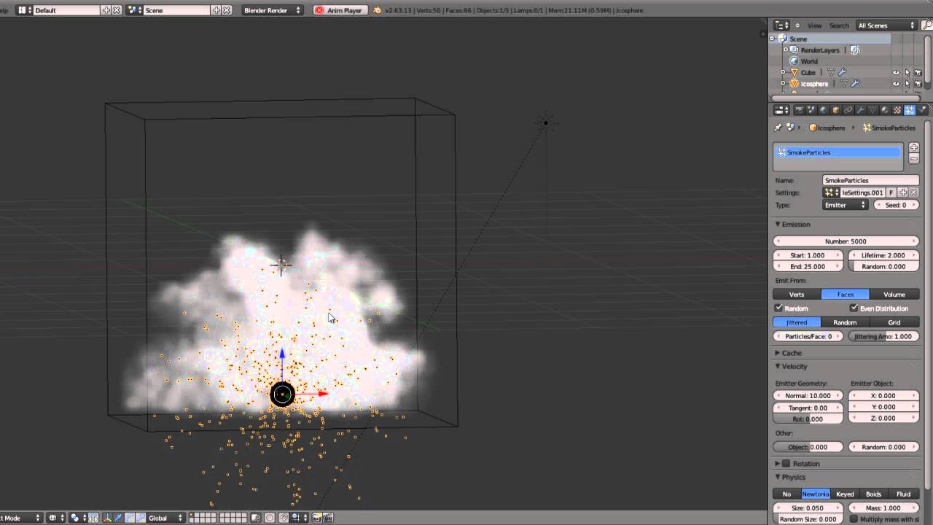Select the Grid distribution button
933x525 pixels.
tap(894, 322)
